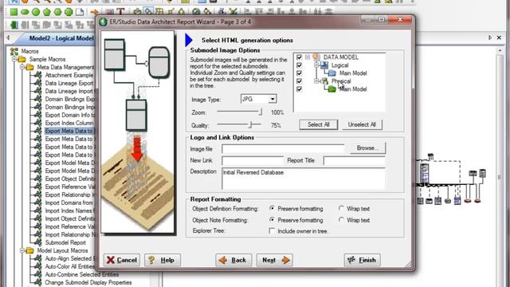Click the blank page shape icon in toolbar
This screenshot has width=510, height=287.
[x=80, y=13]
